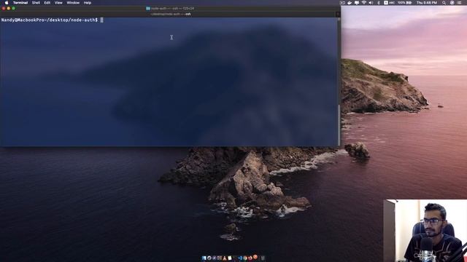Open Spotlight search magnifier icon
The image size is (467, 262).
click(x=444, y=3)
